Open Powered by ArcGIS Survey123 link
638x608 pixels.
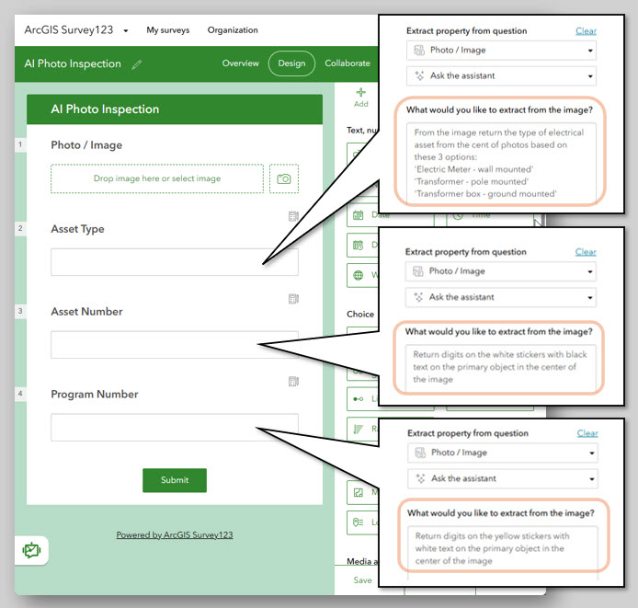pyautogui.click(x=175, y=534)
